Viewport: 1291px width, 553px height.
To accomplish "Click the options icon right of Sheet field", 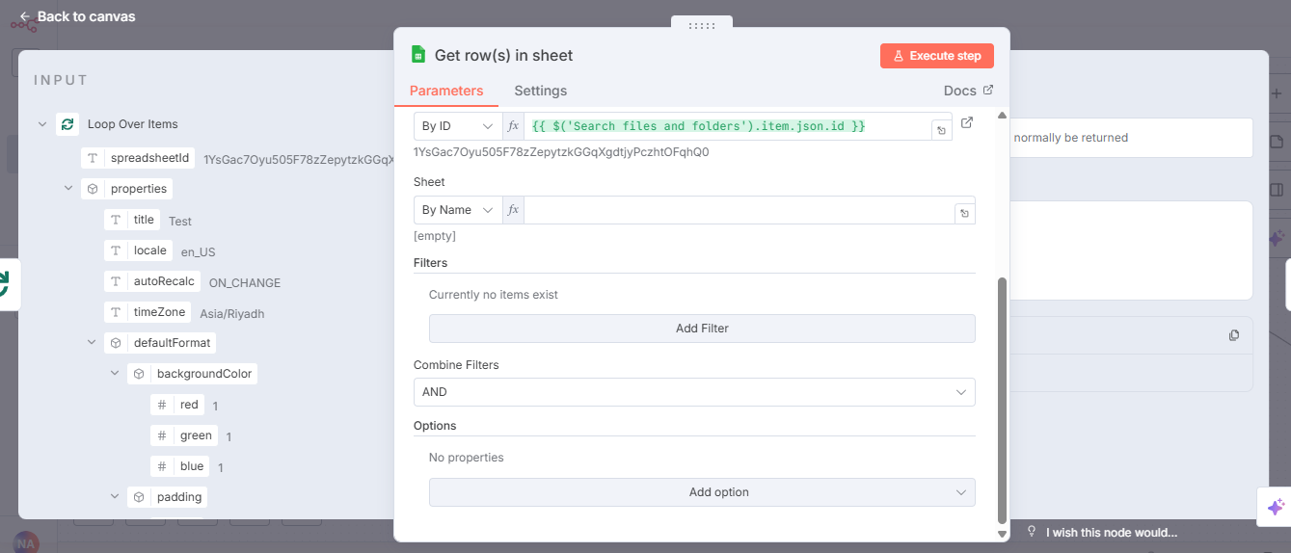I will pyautogui.click(x=963, y=211).
